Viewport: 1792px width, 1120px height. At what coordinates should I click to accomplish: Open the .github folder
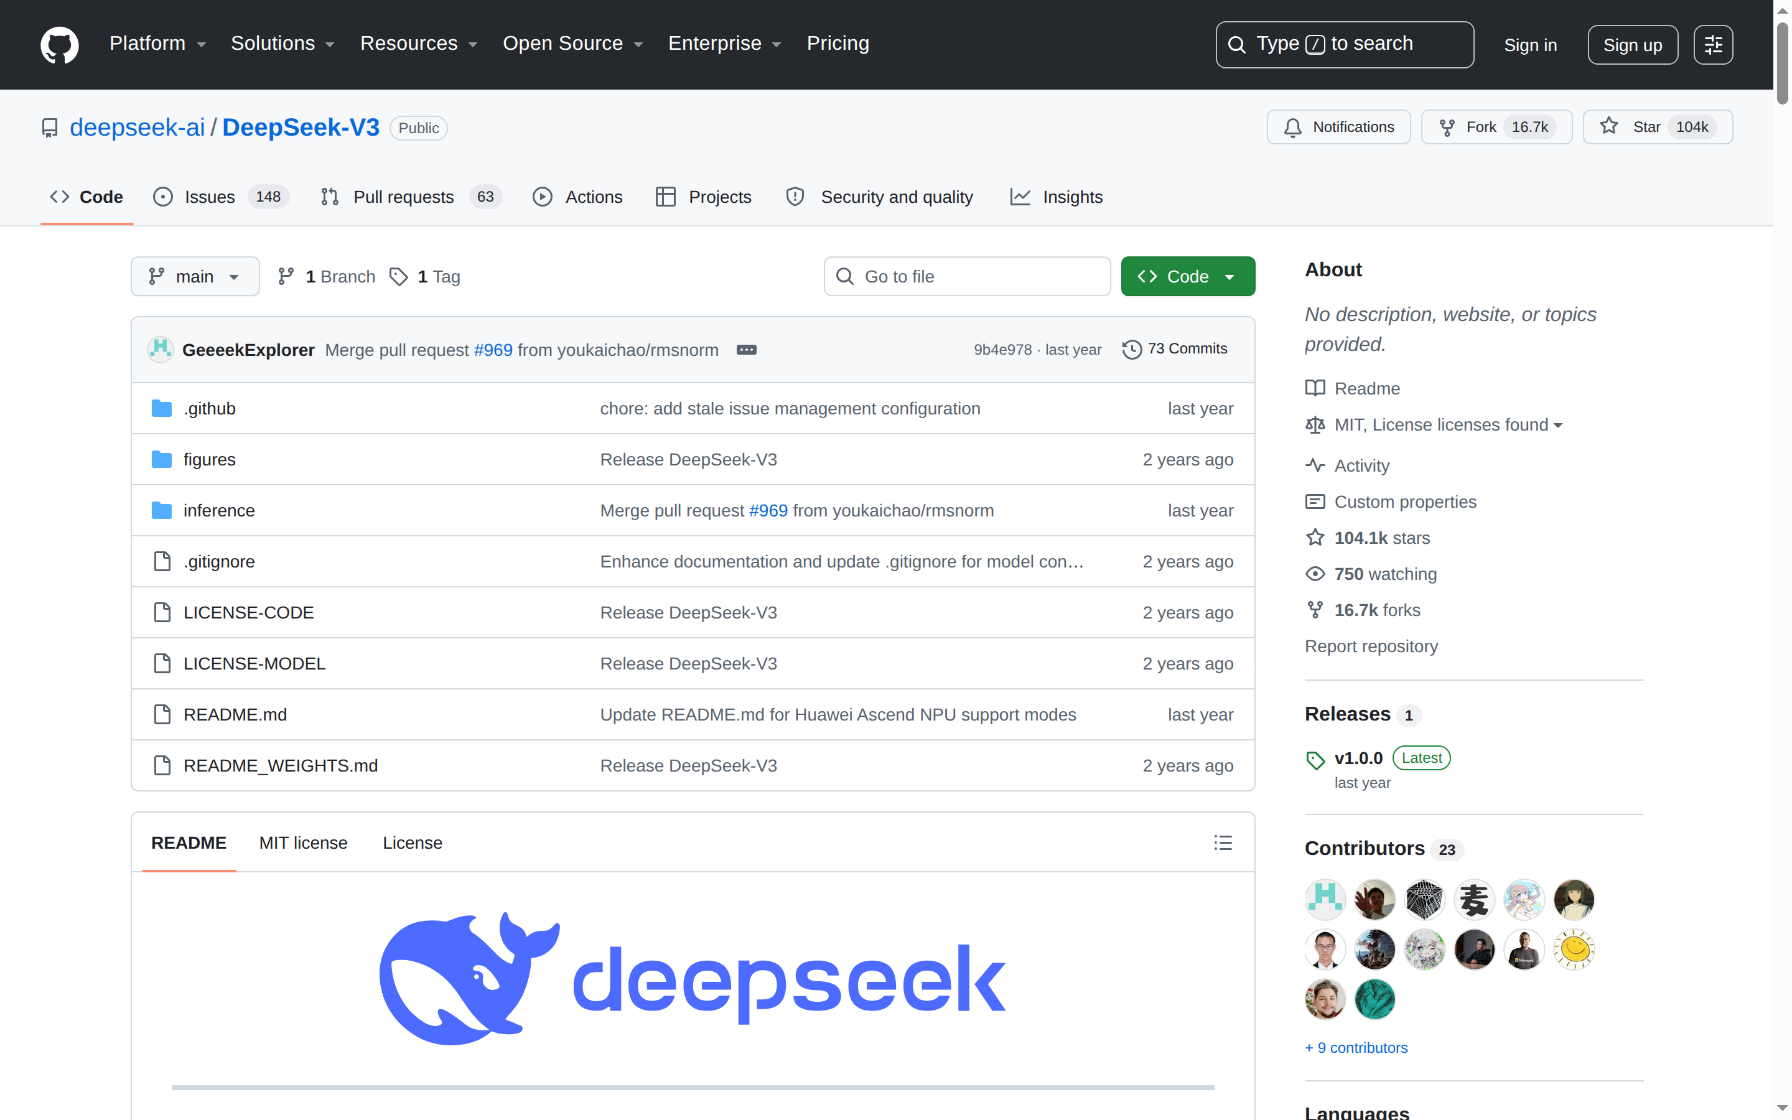pyautogui.click(x=209, y=408)
